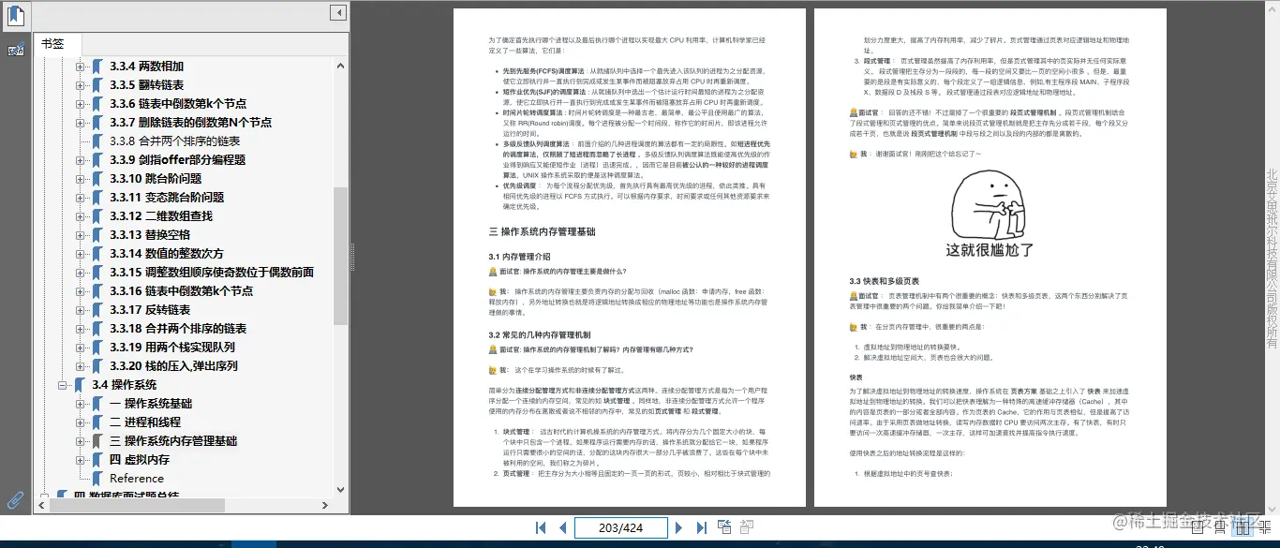Image resolution: width=1280 pixels, height=548 pixels.
Task: Open bookmark 3.3.15 调整数组顺序使奇数位于偶数前面
Action: tap(212, 273)
